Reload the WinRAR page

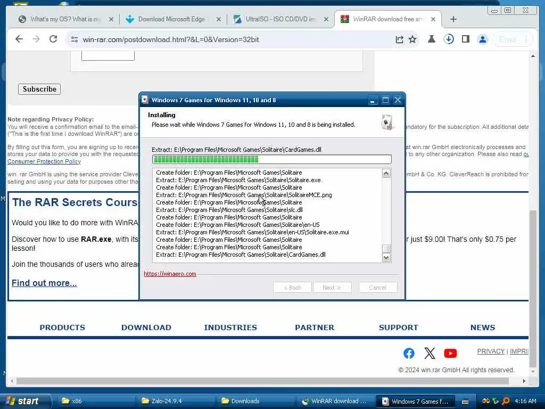53,39
